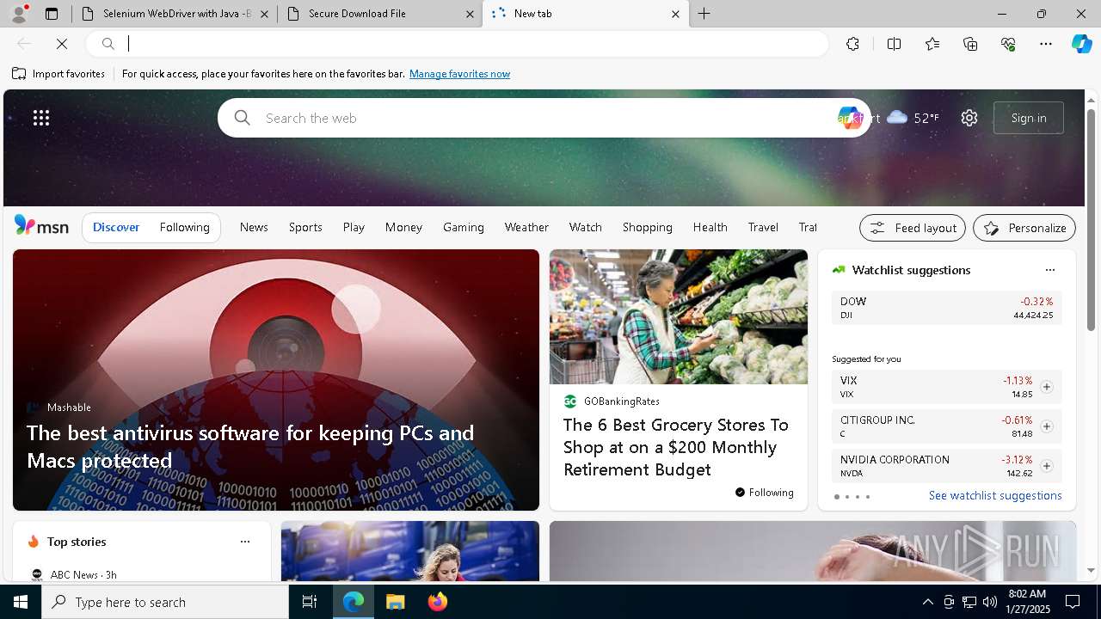The width and height of the screenshot is (1101, 619).
Task: Open the DOW index row
Action: click(947, 308)
